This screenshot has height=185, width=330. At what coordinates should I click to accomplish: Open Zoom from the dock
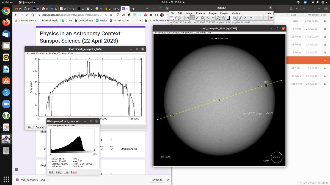[x=6, y=104]
